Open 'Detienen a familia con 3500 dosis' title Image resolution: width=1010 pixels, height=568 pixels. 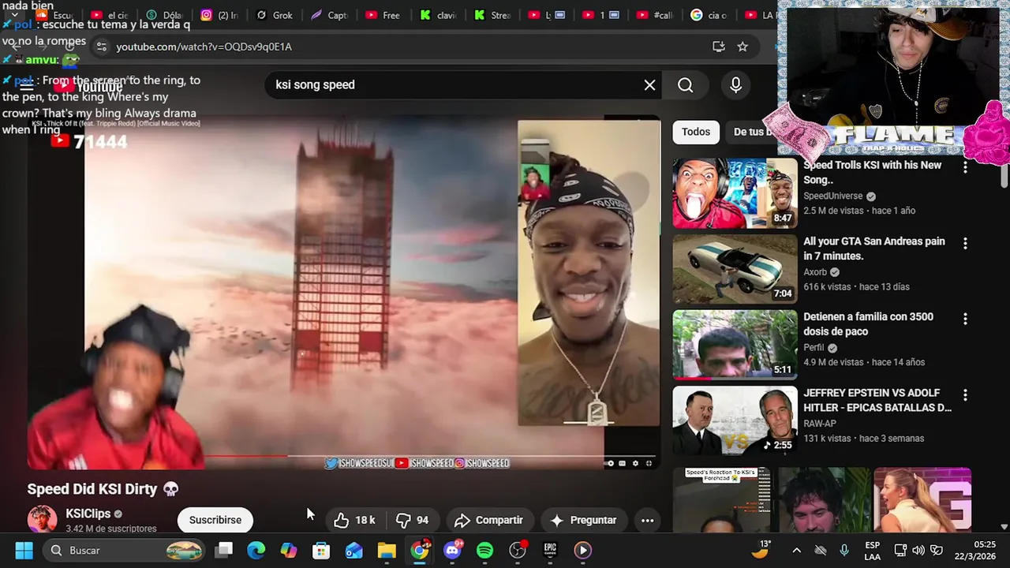point(868,324)
